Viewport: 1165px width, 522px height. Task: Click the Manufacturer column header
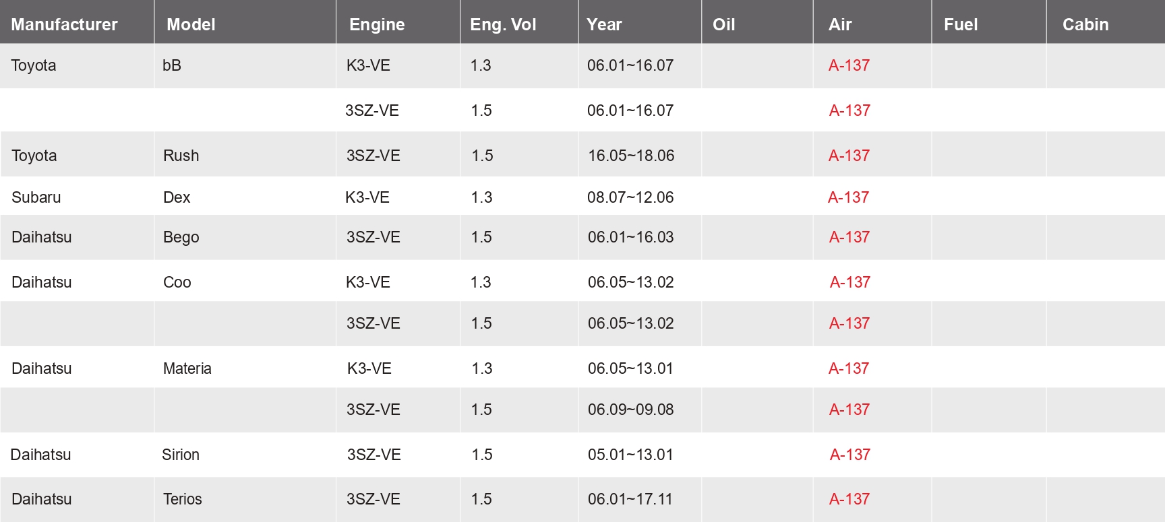[x=64, y=24]
